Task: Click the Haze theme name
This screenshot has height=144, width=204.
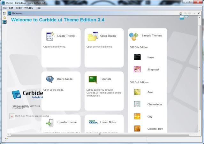Action: [x=151, y=57]
